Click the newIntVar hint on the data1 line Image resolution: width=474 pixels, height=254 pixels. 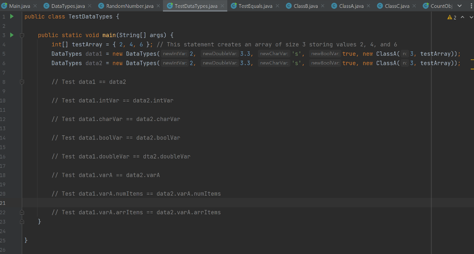pos(175,54)
